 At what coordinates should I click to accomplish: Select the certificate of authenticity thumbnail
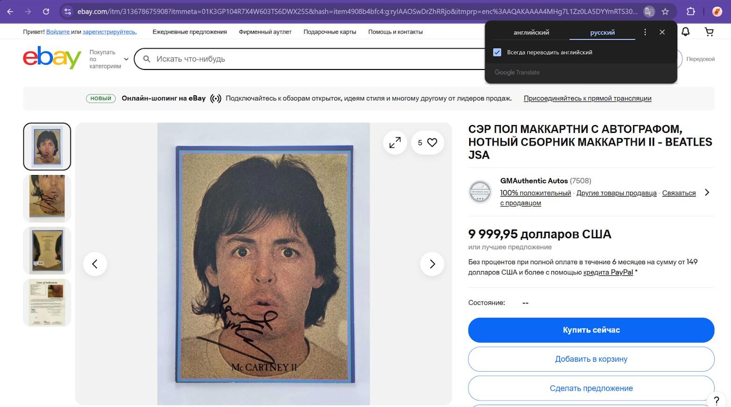pyautogui.click(x=47, y=302)
